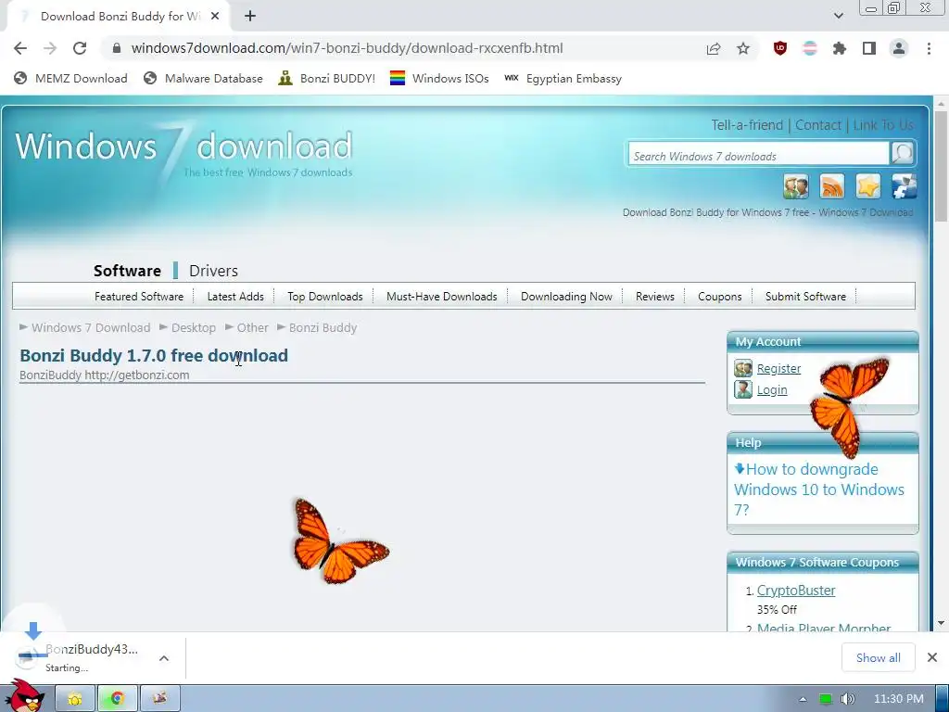The height and width of the screenshot is (712, 949).
Task: Open How to downgrade Windows 10 link
Action: tap(819, 489)
